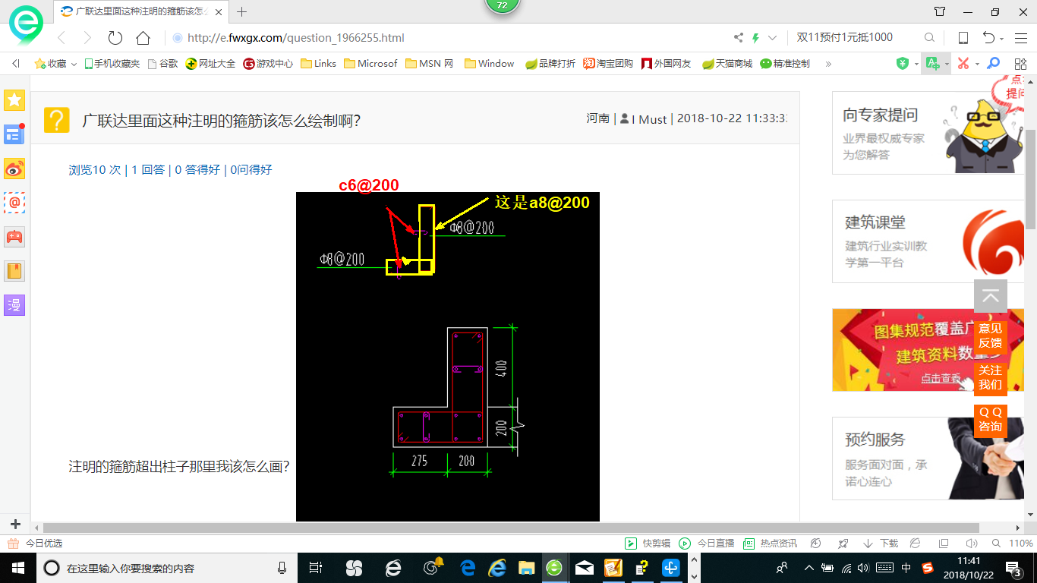Click the 110% zoom level control
Viewport: 1037px width, 583px height.
[1020, 544]
